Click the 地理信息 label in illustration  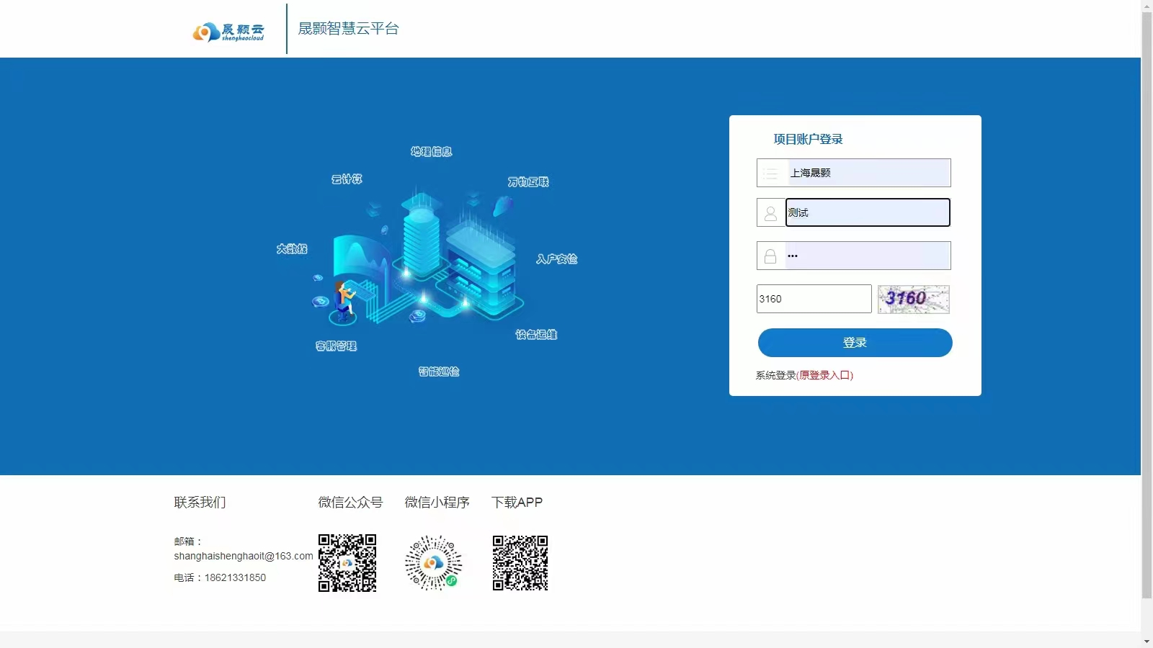click(x=432, y=151)
